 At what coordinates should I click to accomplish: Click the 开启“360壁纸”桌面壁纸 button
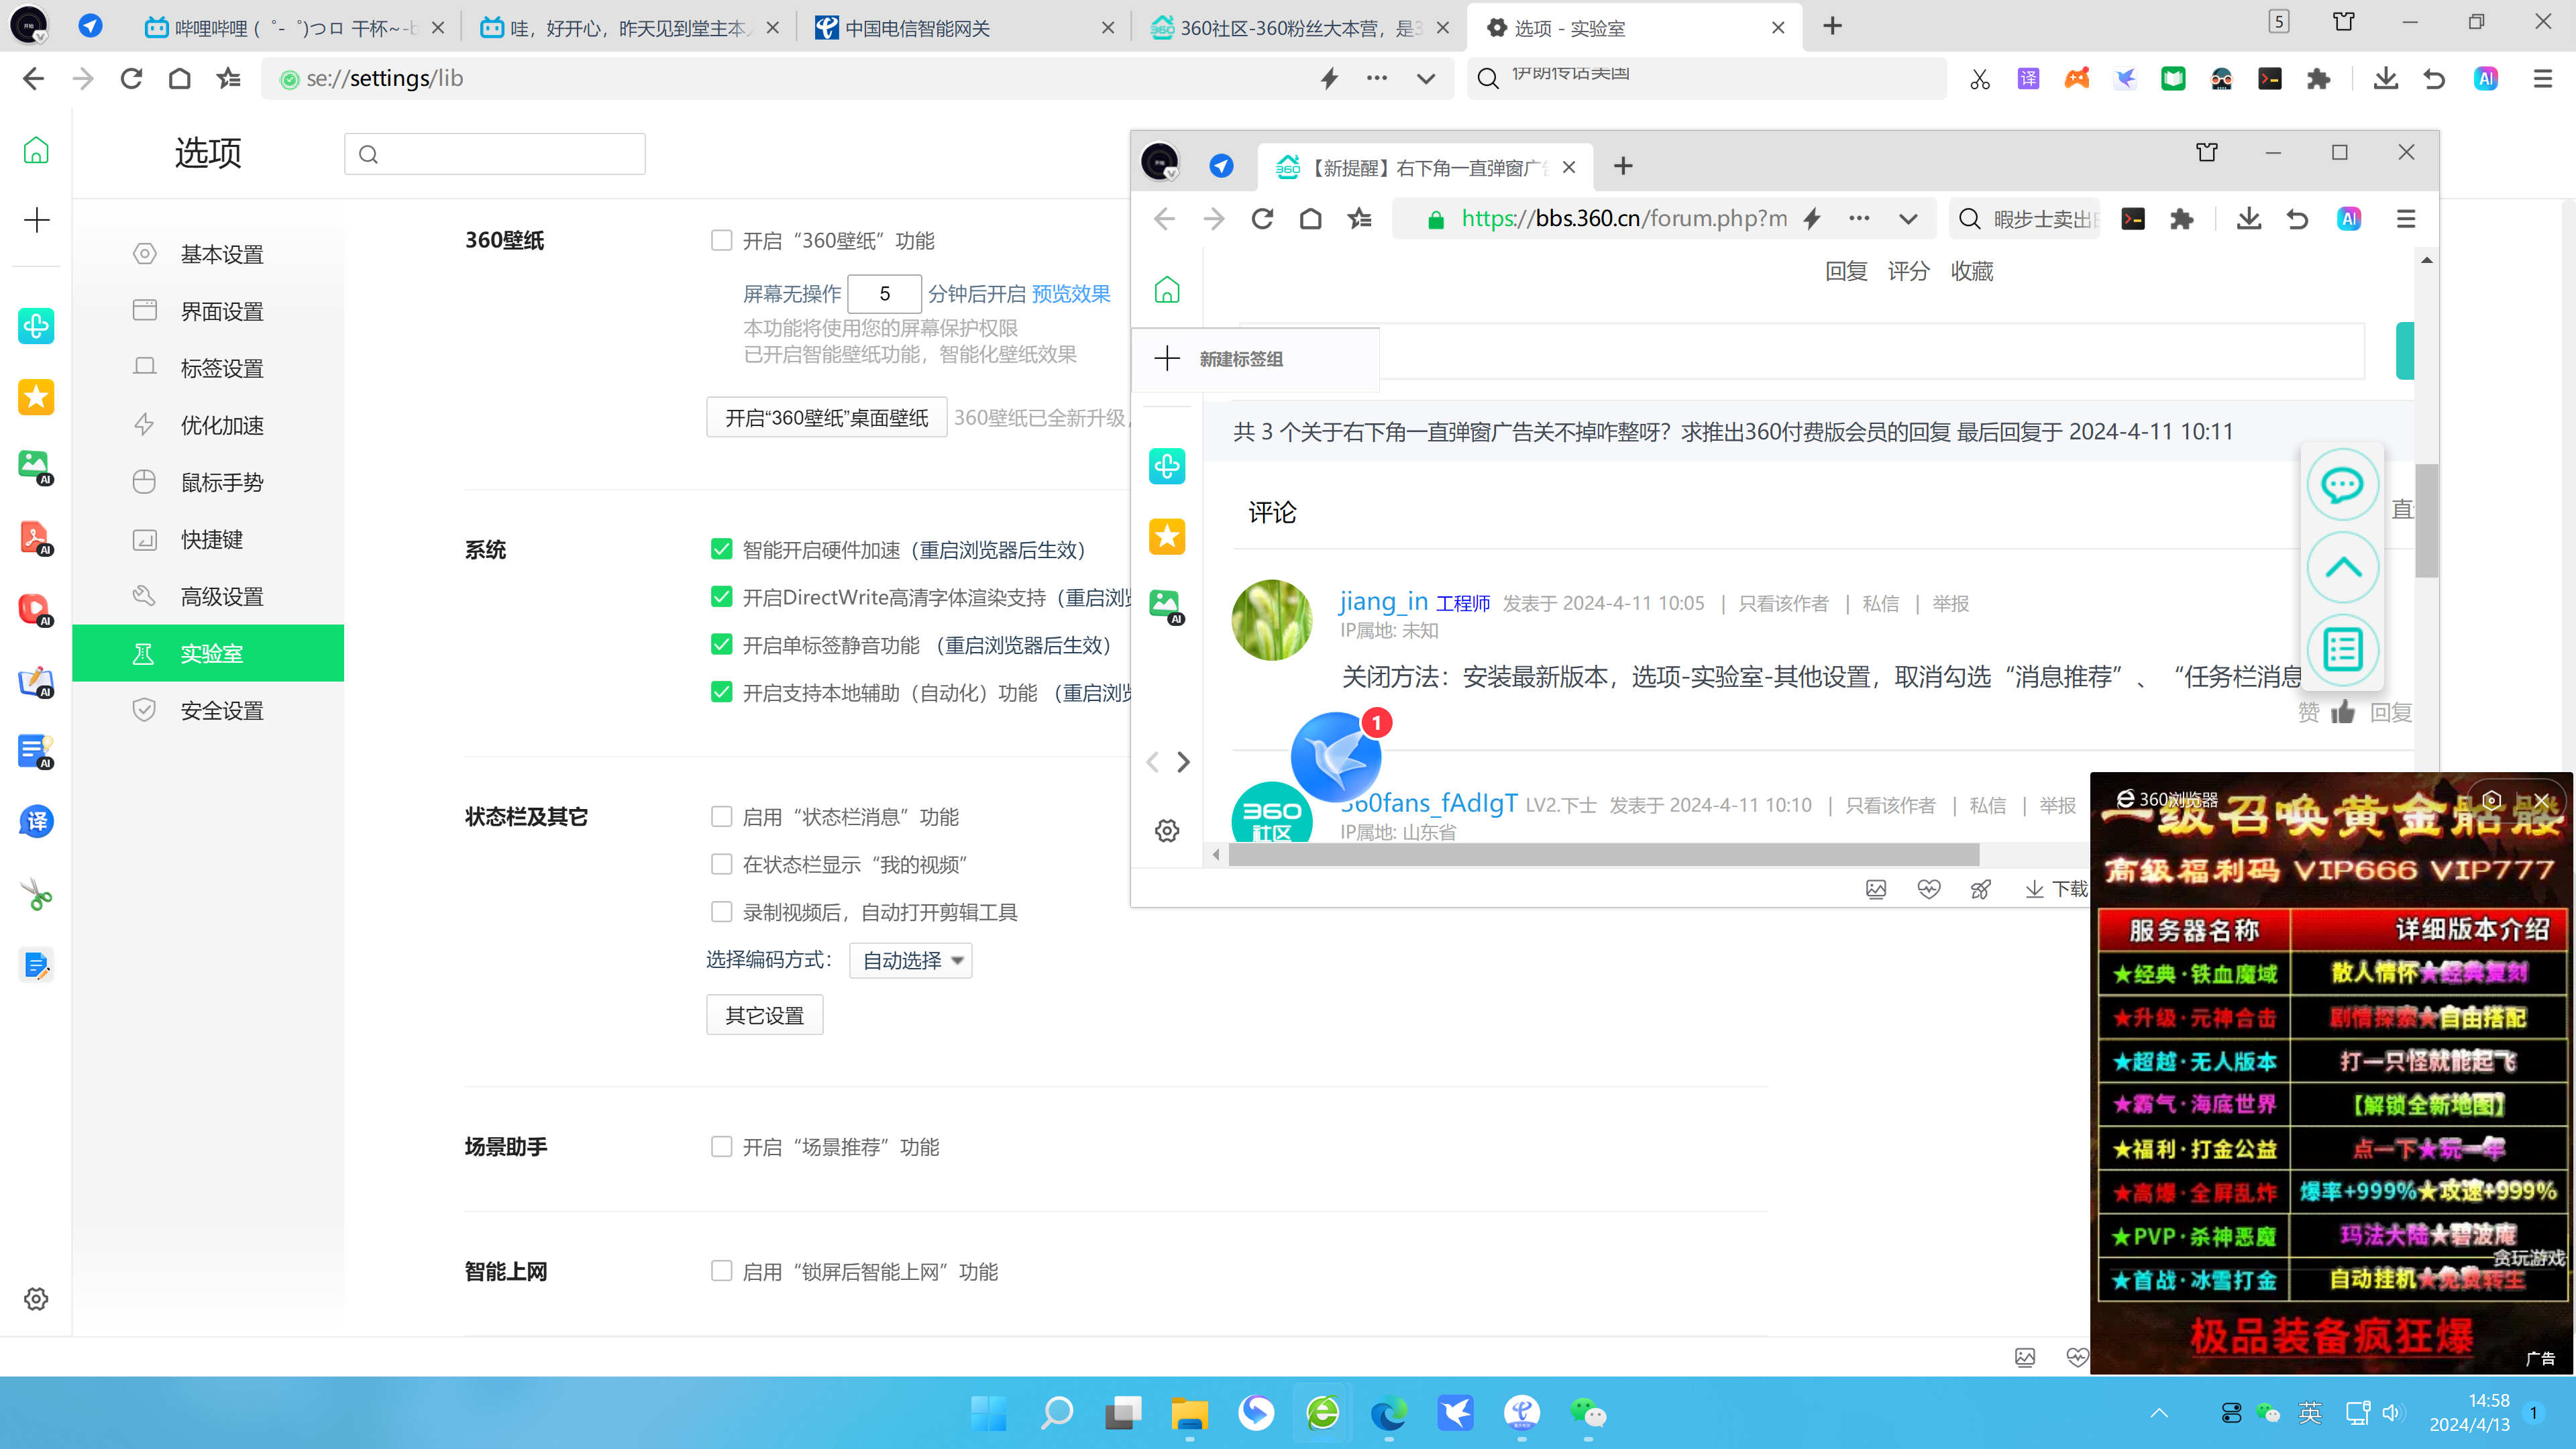826,418
